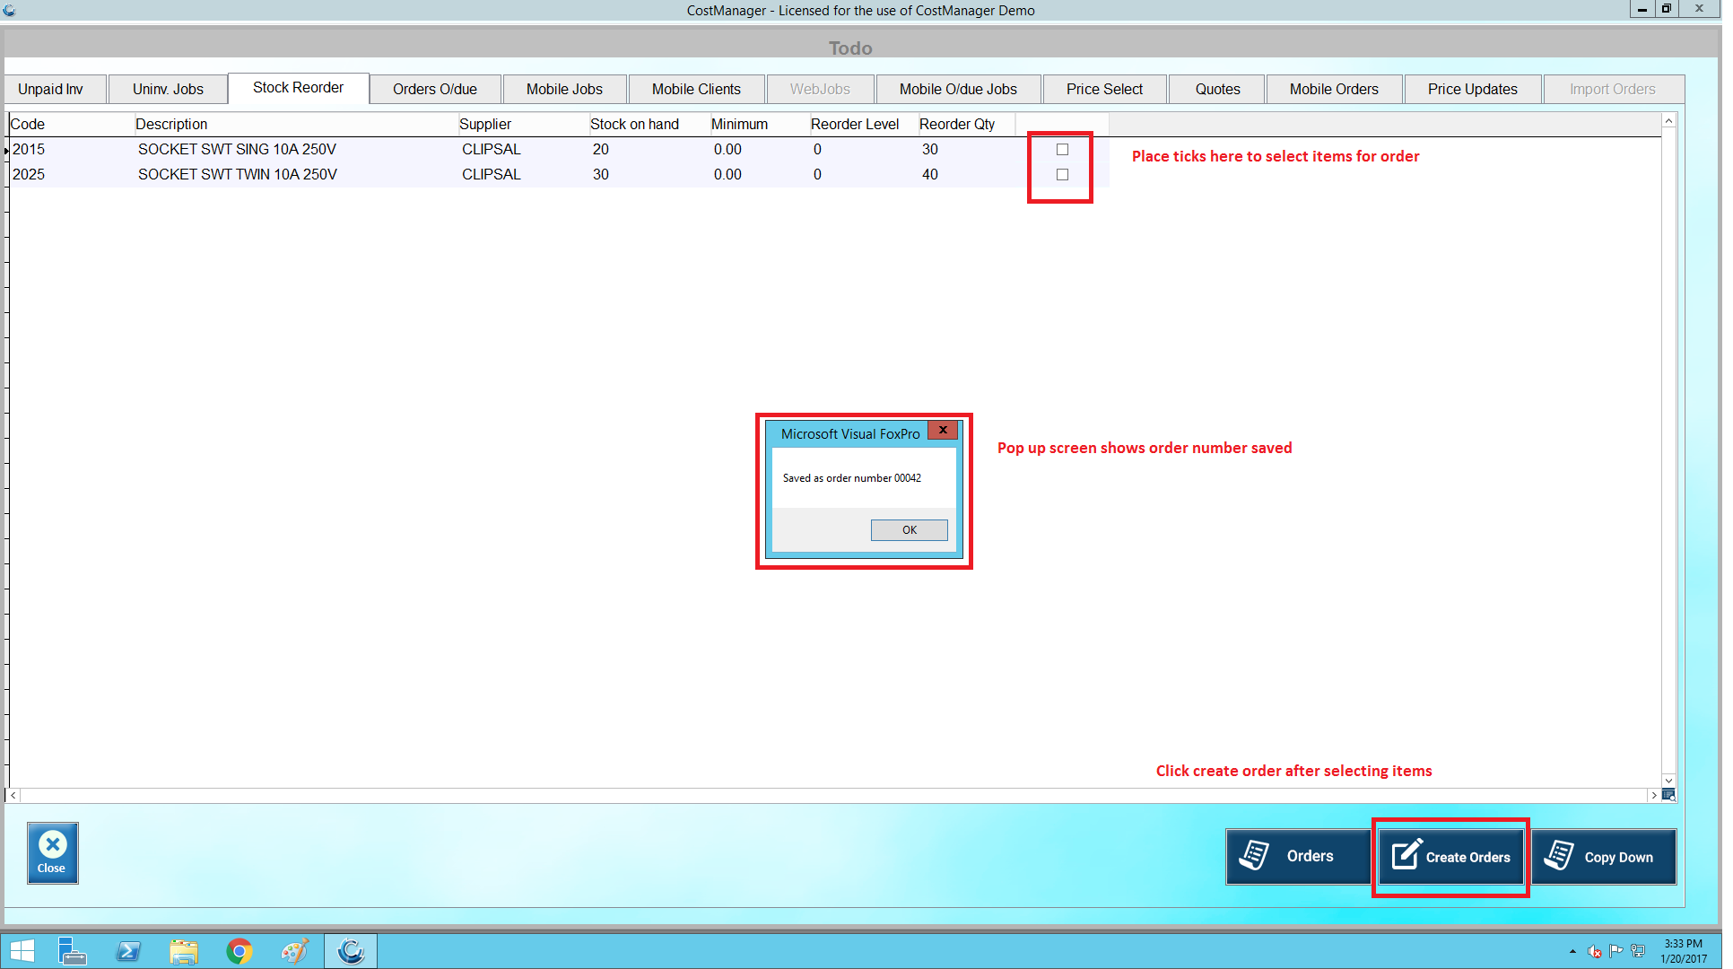Image resolution: width=1733 pixels, height=969 pixels.
Task: Show hidden system tray icons arrow
Action: [1572, 951]
